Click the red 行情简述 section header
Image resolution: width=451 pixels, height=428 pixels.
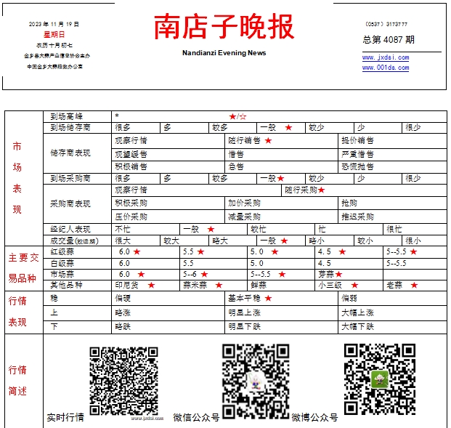[17, 381]
